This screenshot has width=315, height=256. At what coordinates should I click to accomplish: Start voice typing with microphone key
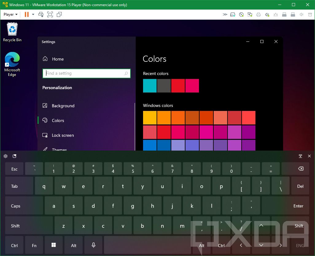click(x=93, y=245)
